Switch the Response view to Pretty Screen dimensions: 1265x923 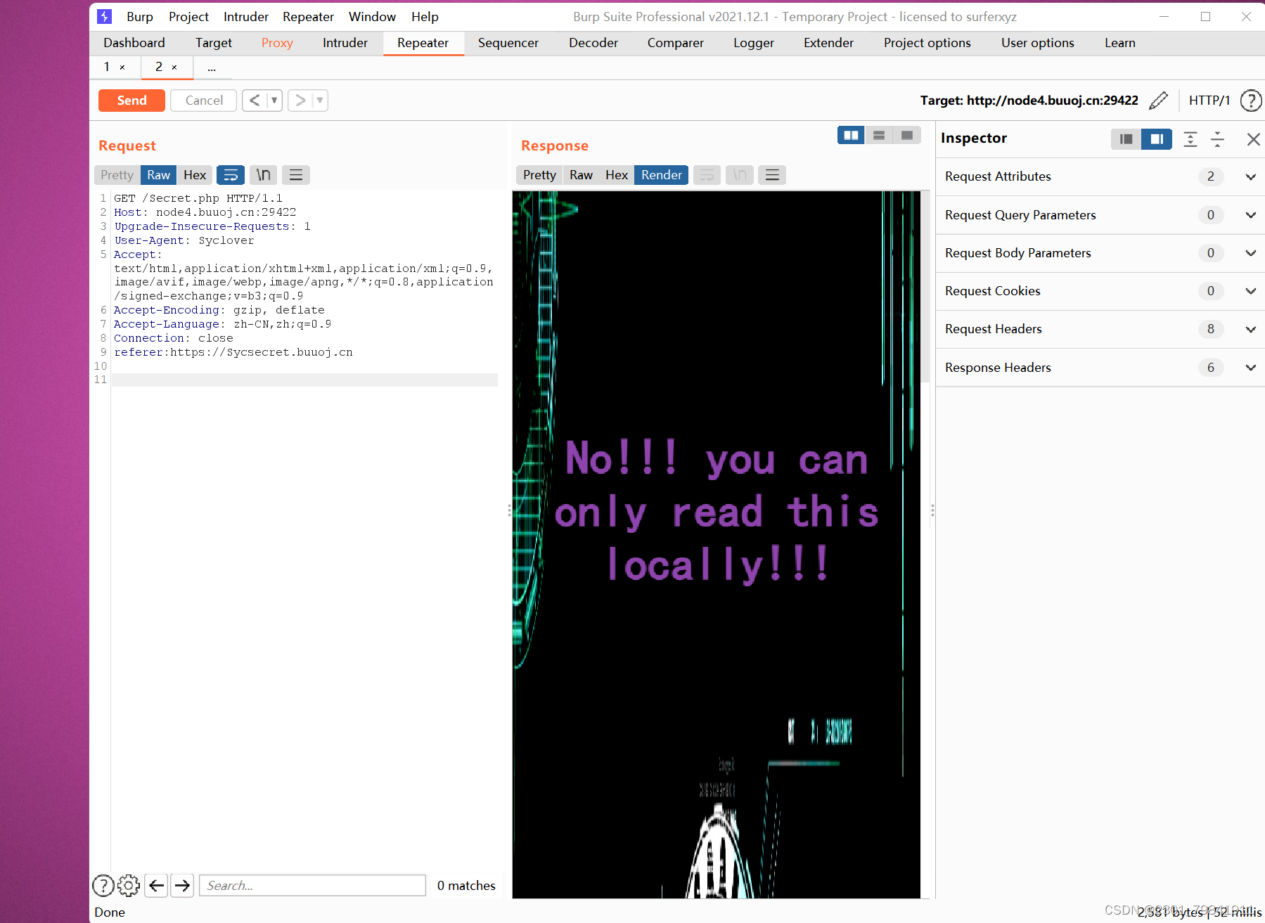click(539, 174)
